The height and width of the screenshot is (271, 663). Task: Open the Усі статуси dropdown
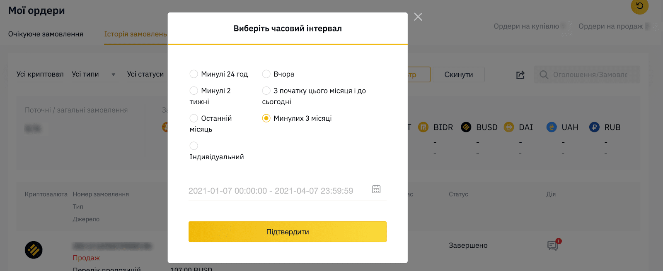145,74
